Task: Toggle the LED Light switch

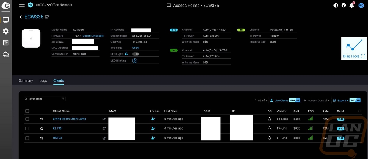Action: (136, 54)
